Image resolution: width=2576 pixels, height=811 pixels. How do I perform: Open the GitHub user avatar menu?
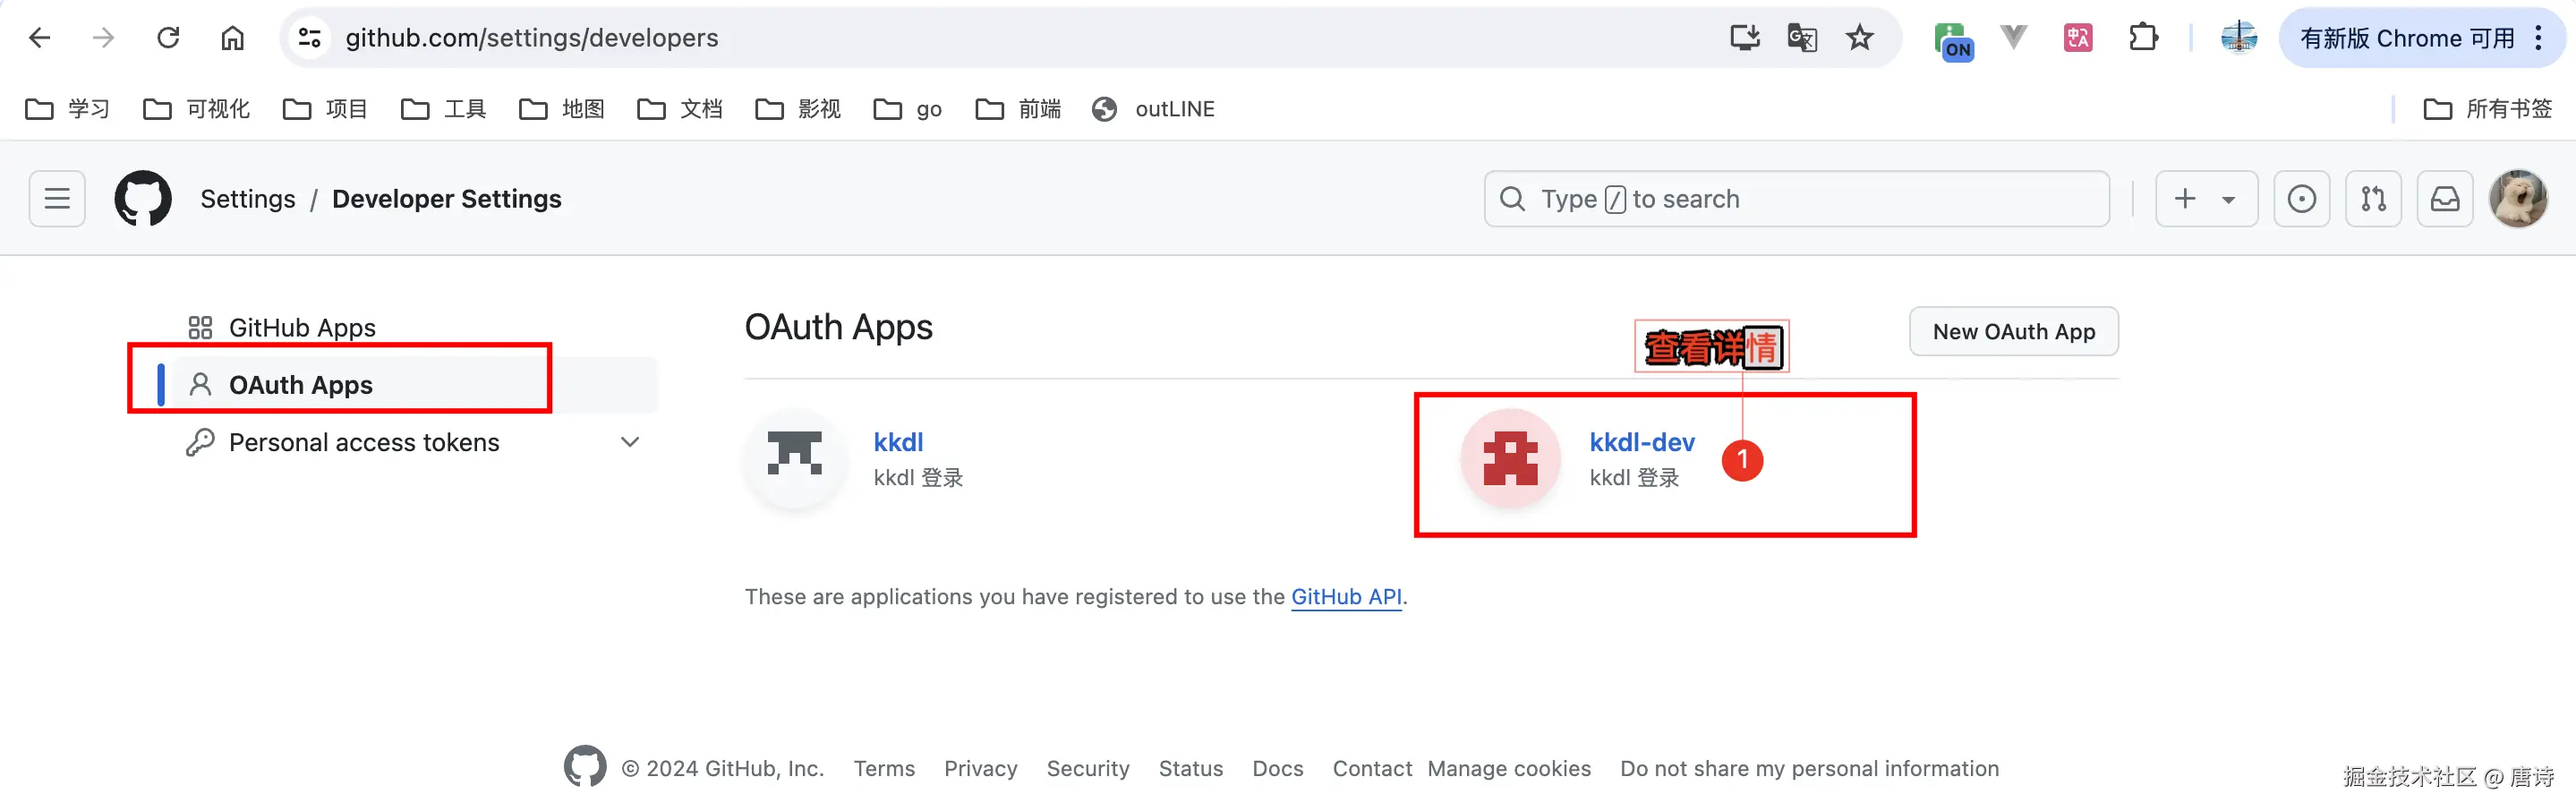pyautogui.click(x=2517, y=199)
